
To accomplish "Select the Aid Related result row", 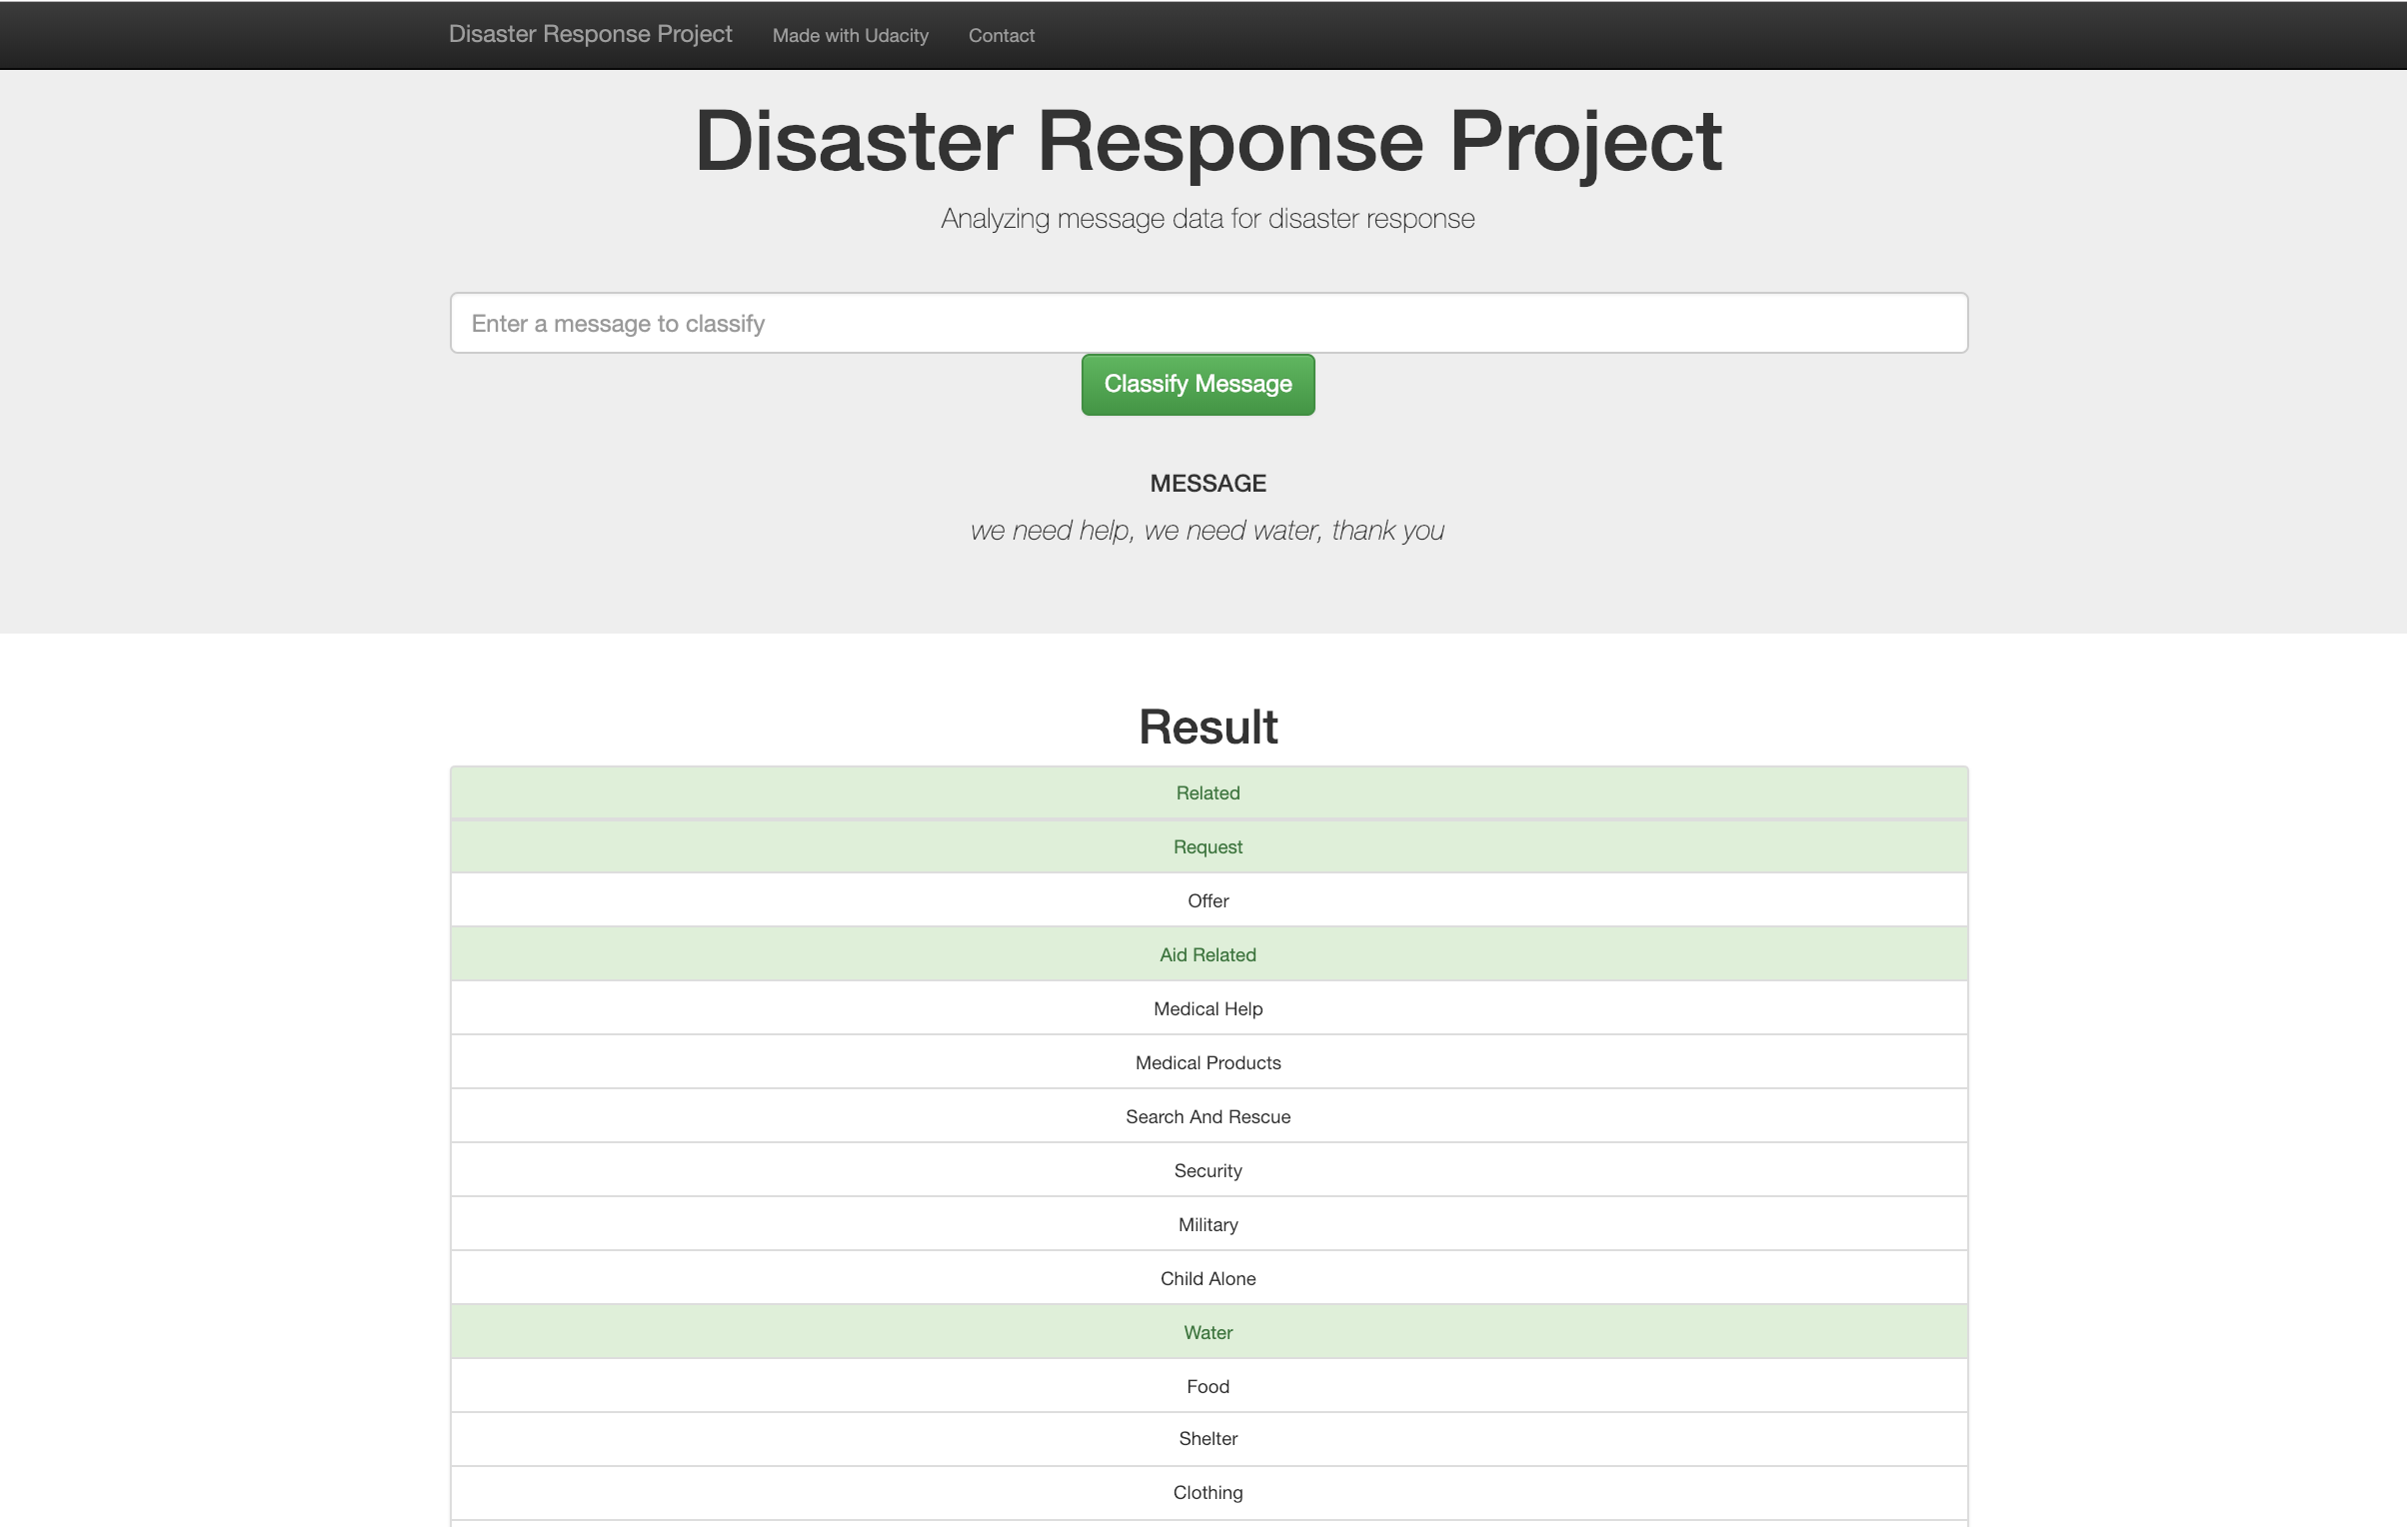I will click(1208, 954).
